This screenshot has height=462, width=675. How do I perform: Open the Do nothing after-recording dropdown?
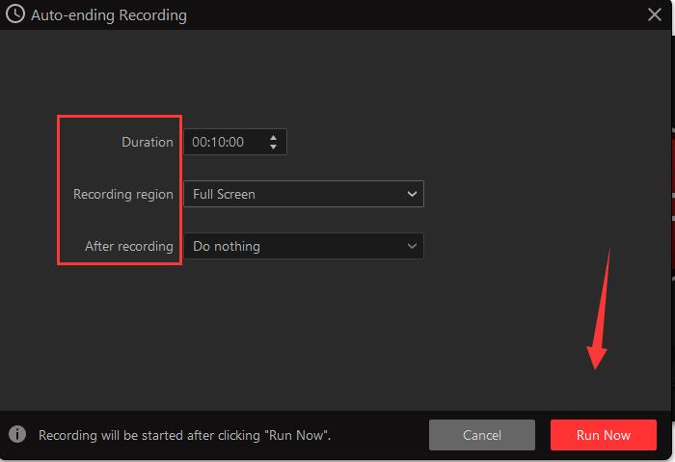pos(294,246)
